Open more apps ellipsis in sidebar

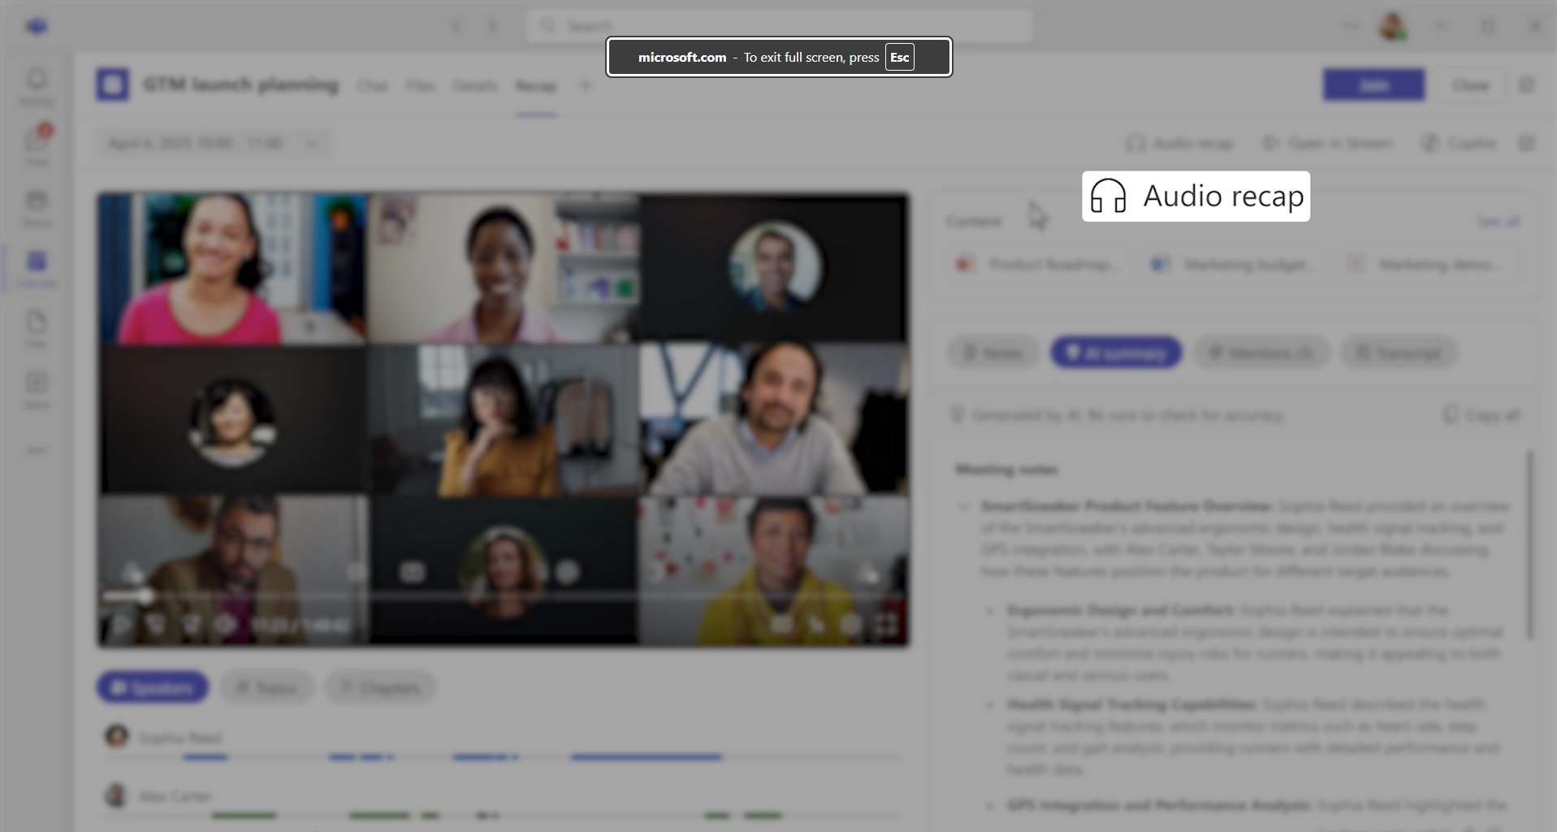coord(37,450)
